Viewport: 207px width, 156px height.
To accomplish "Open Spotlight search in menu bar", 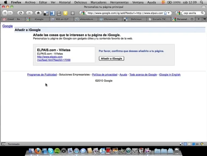I will pos(201,2).
